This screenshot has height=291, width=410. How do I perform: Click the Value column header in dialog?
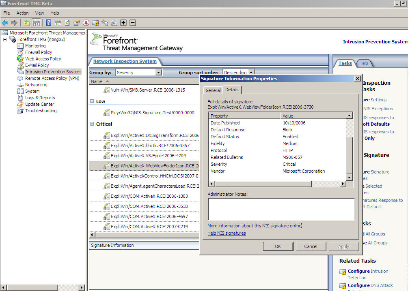(313, 116)
